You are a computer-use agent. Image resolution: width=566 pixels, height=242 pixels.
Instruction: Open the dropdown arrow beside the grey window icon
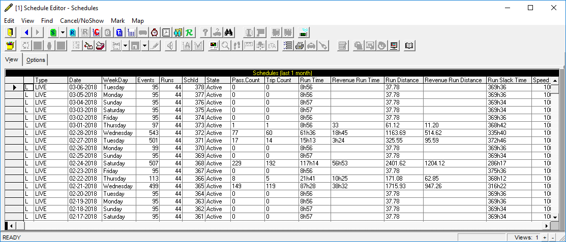(x=144, y=46)
